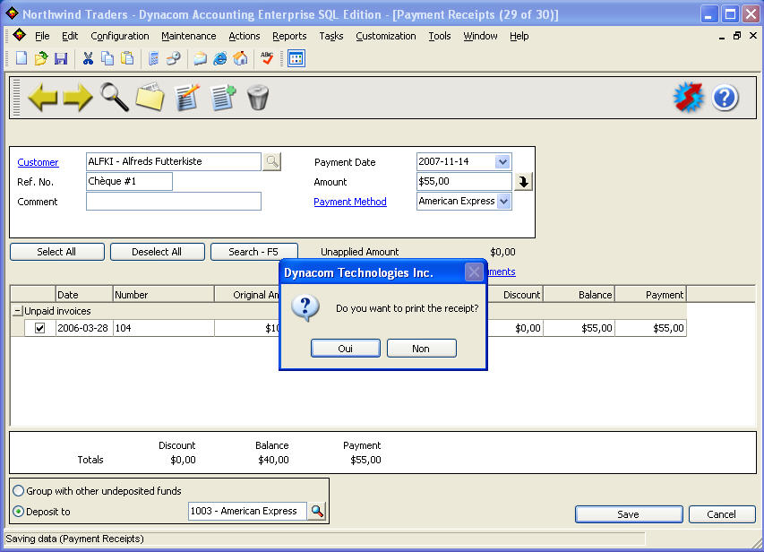Uncheck the invoice 104 checkbox
This screenshot has height=552, width=764.
40,328
